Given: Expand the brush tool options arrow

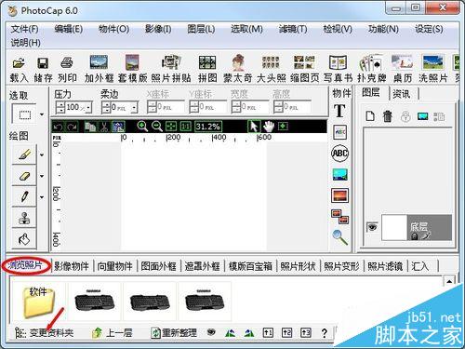Looking at the screenshot, I should point(42,154).
